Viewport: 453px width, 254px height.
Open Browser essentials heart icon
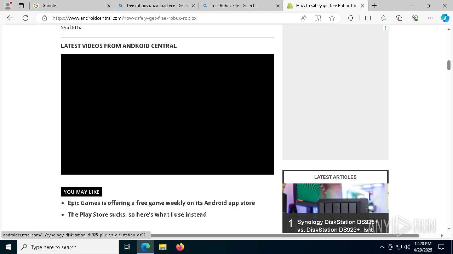415,18
